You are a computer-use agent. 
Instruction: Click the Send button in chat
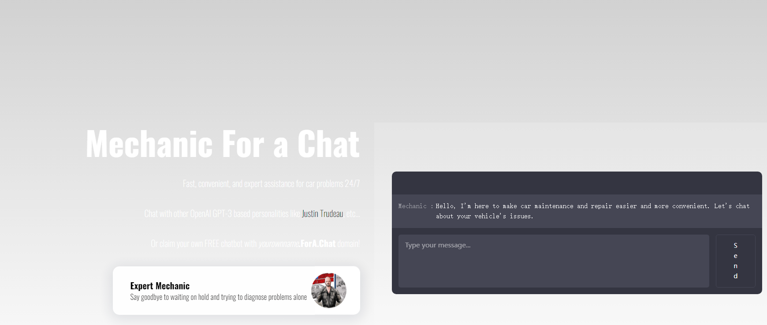[735, 261]
